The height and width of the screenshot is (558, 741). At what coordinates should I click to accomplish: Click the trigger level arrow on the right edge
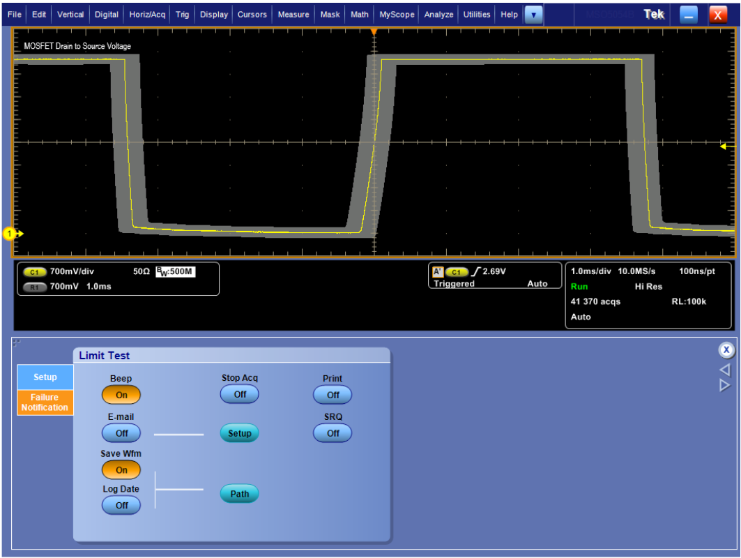[x=725, y=148]
